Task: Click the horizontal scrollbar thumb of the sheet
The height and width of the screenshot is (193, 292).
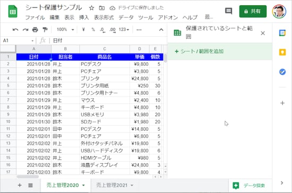Action: pyautogui.click(x=28, y=177)
